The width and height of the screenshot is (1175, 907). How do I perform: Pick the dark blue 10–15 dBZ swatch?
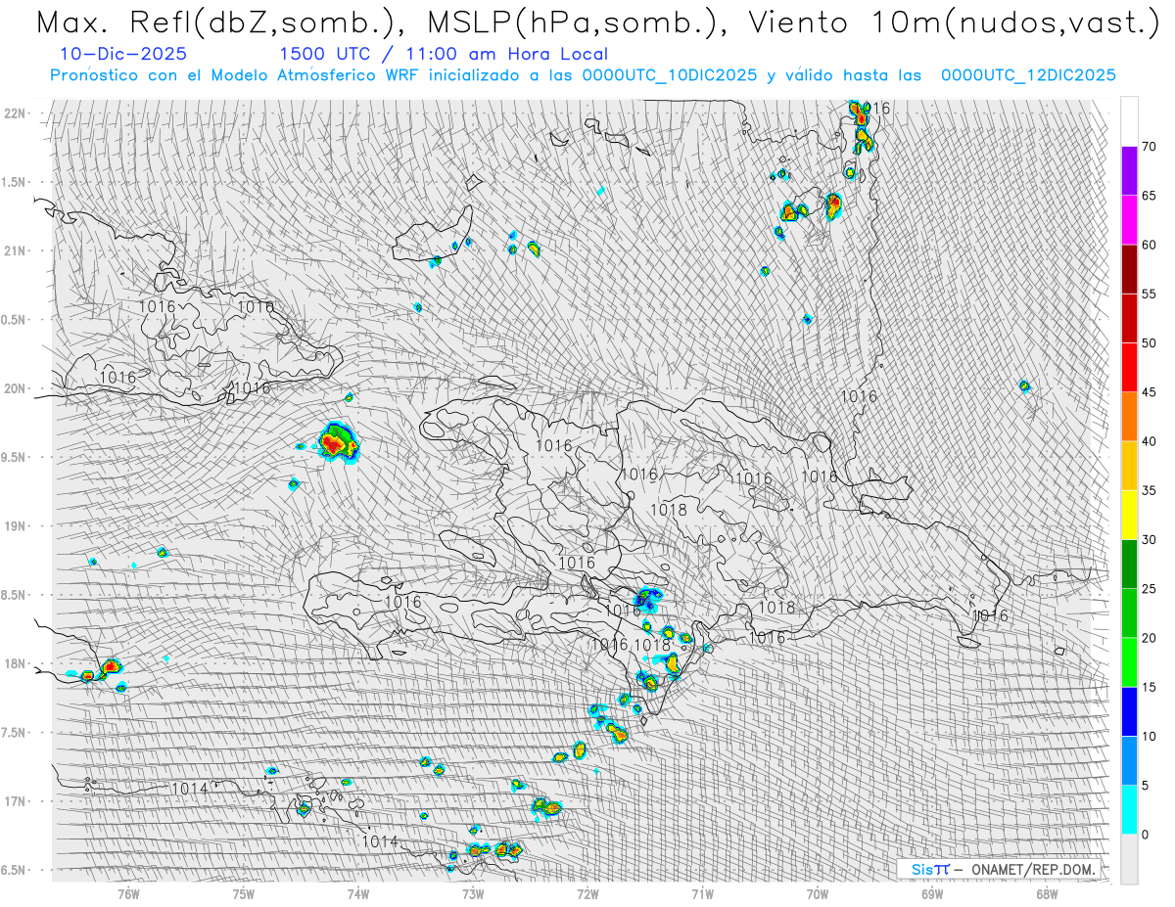1129,711
